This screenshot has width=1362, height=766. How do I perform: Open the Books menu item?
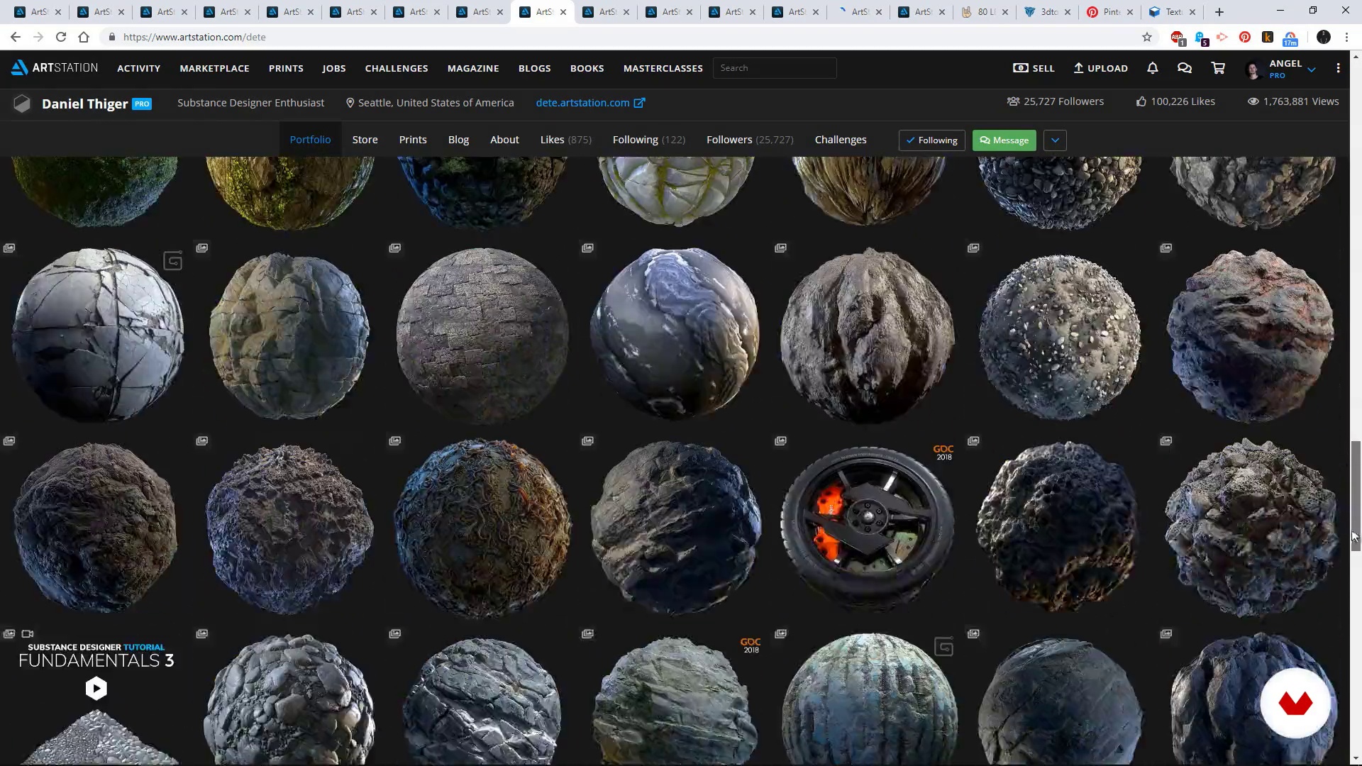(x=587, y=68)
